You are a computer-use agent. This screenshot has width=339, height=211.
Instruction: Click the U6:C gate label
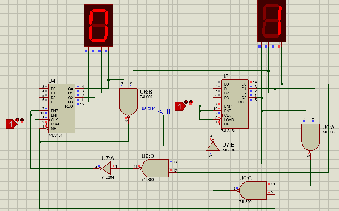246,178
